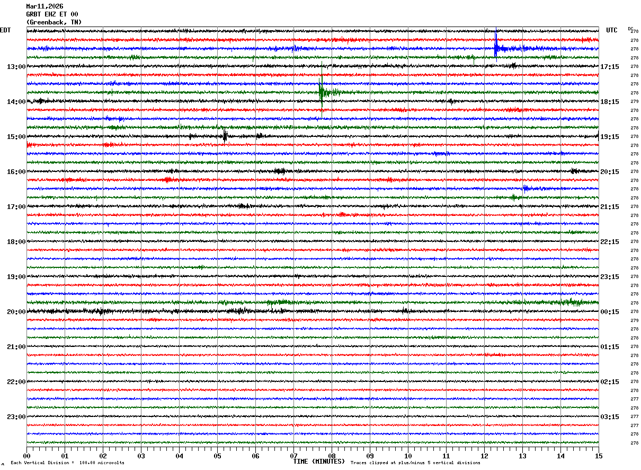Click the 21:15 UTC time label

point(610,207)
